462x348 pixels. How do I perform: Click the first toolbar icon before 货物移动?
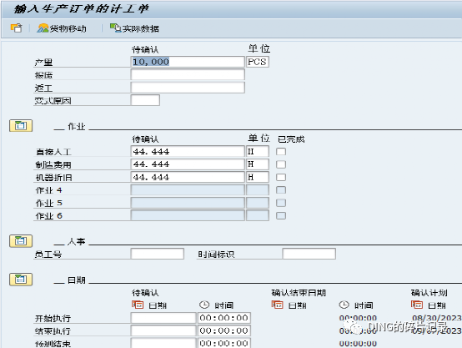(16, 28)
